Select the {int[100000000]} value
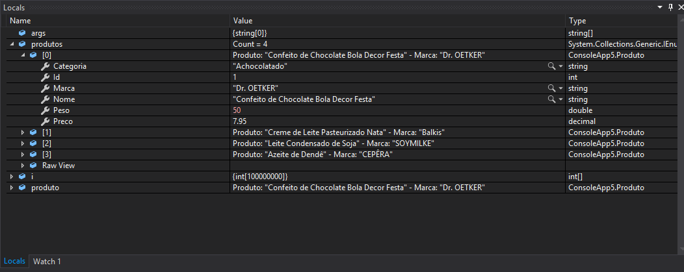 coord(260,177)
